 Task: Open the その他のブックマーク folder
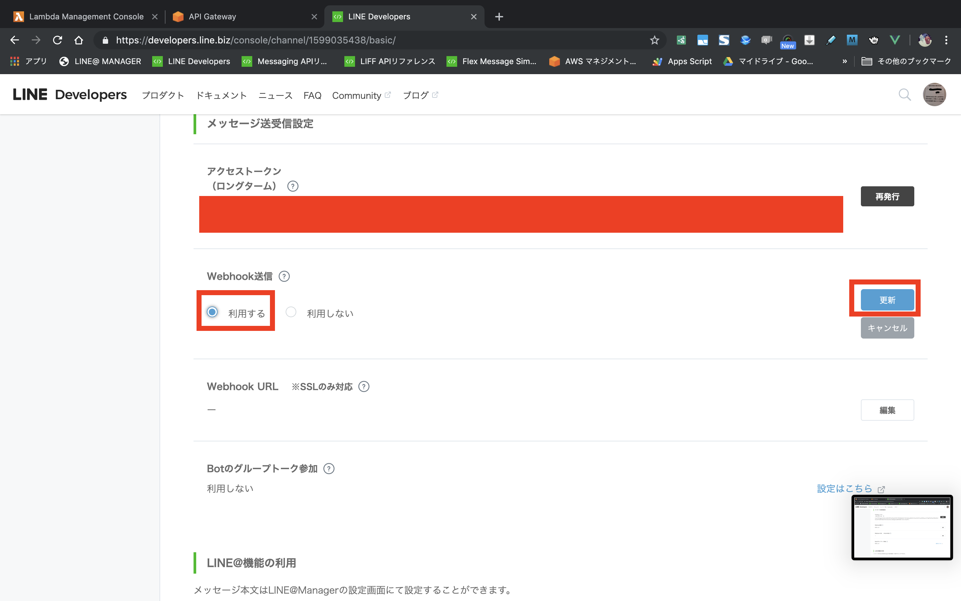coord(906,61)
